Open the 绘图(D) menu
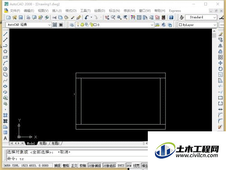Viewport: 226px width, 170px height. click(x=99, y=11)
